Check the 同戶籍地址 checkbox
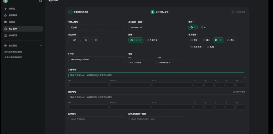Image resolution: width=273 pixels, height=134 pixels. coord(234,92)
